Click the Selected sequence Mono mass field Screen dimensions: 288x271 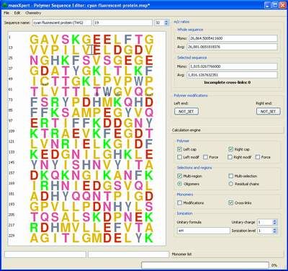[x=233, y=66]
